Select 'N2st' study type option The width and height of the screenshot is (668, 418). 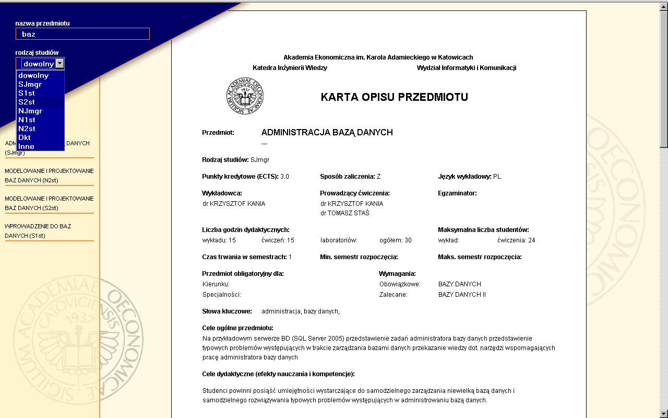point(41,129)
